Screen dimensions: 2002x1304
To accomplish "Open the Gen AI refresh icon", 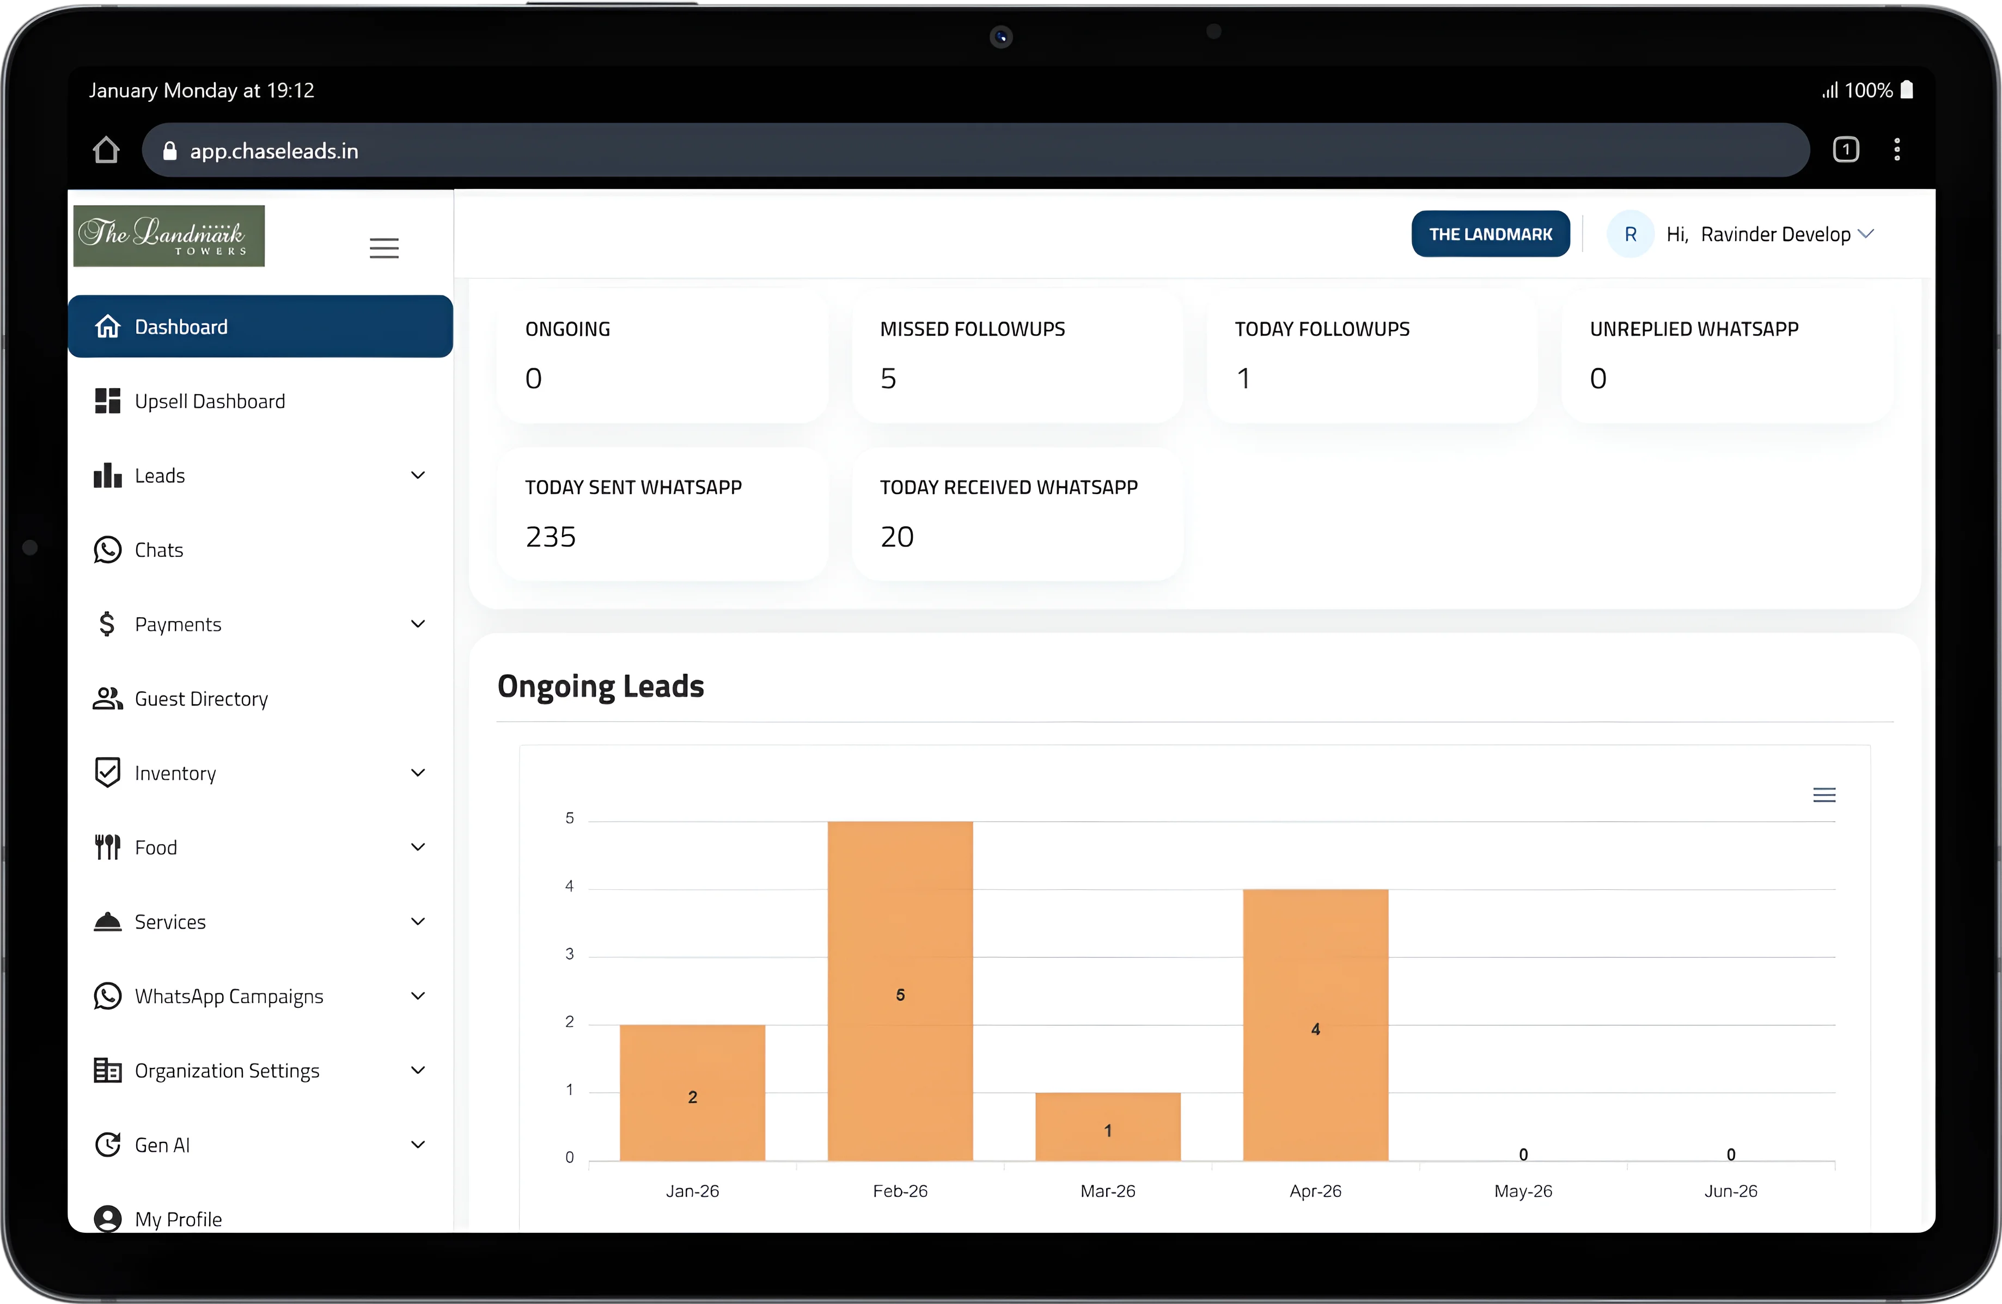I will (108, 1144).
